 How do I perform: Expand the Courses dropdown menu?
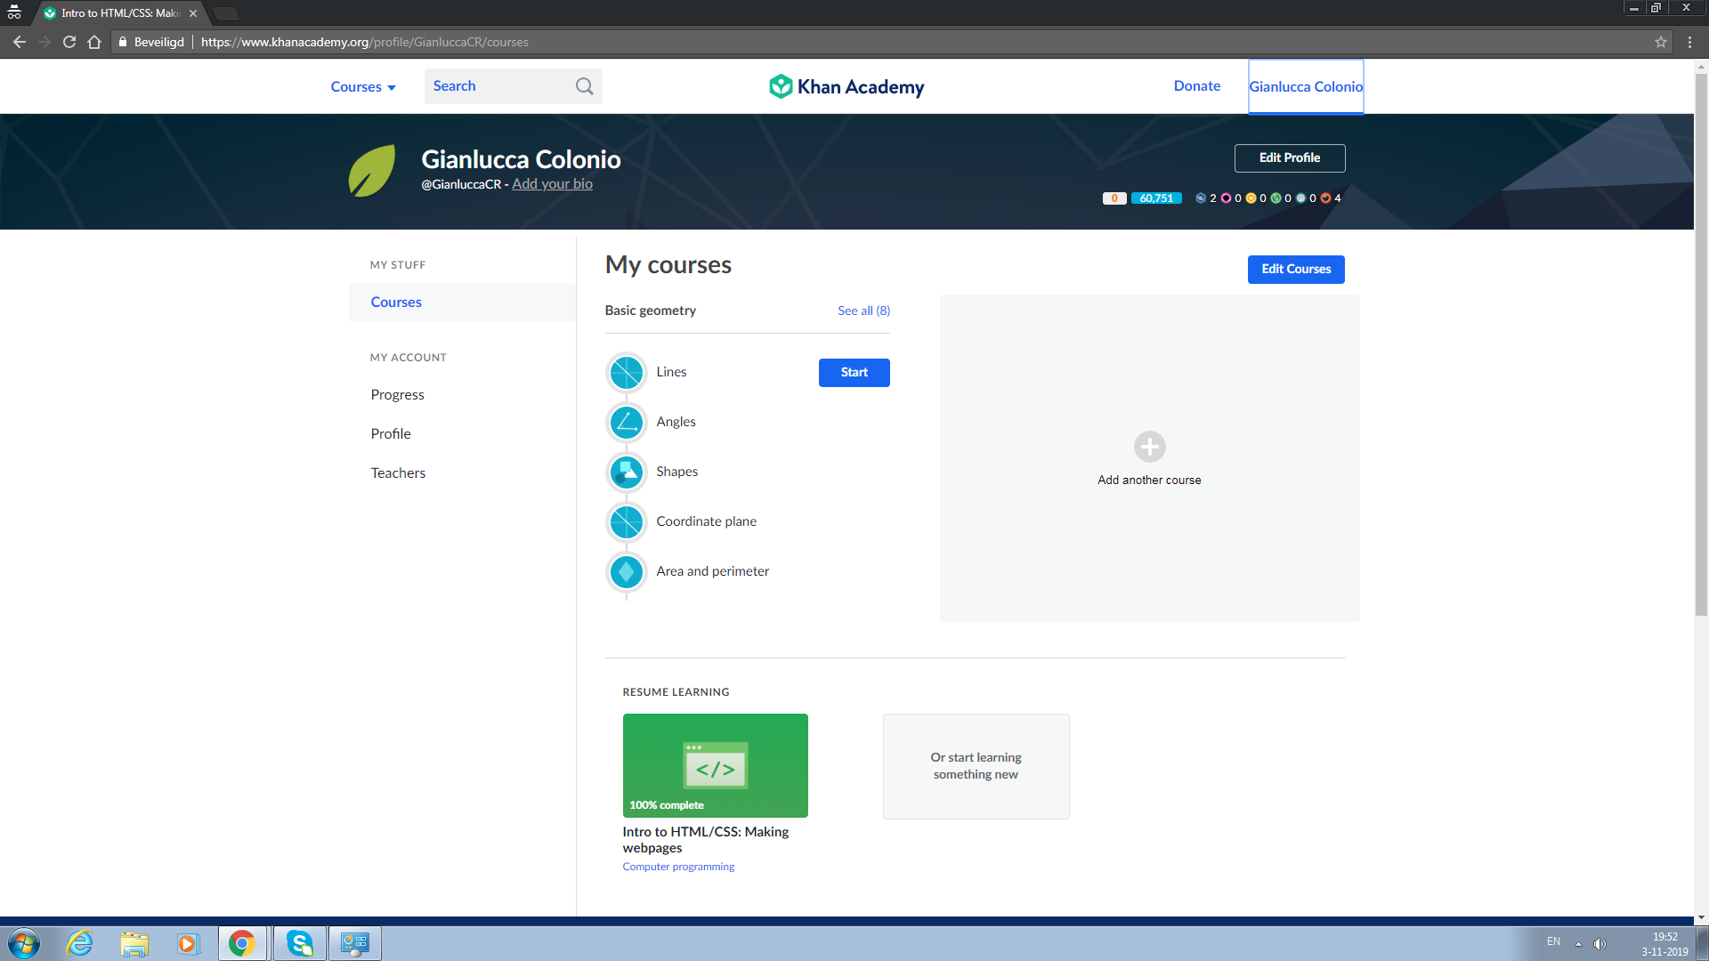coord(363,87)
